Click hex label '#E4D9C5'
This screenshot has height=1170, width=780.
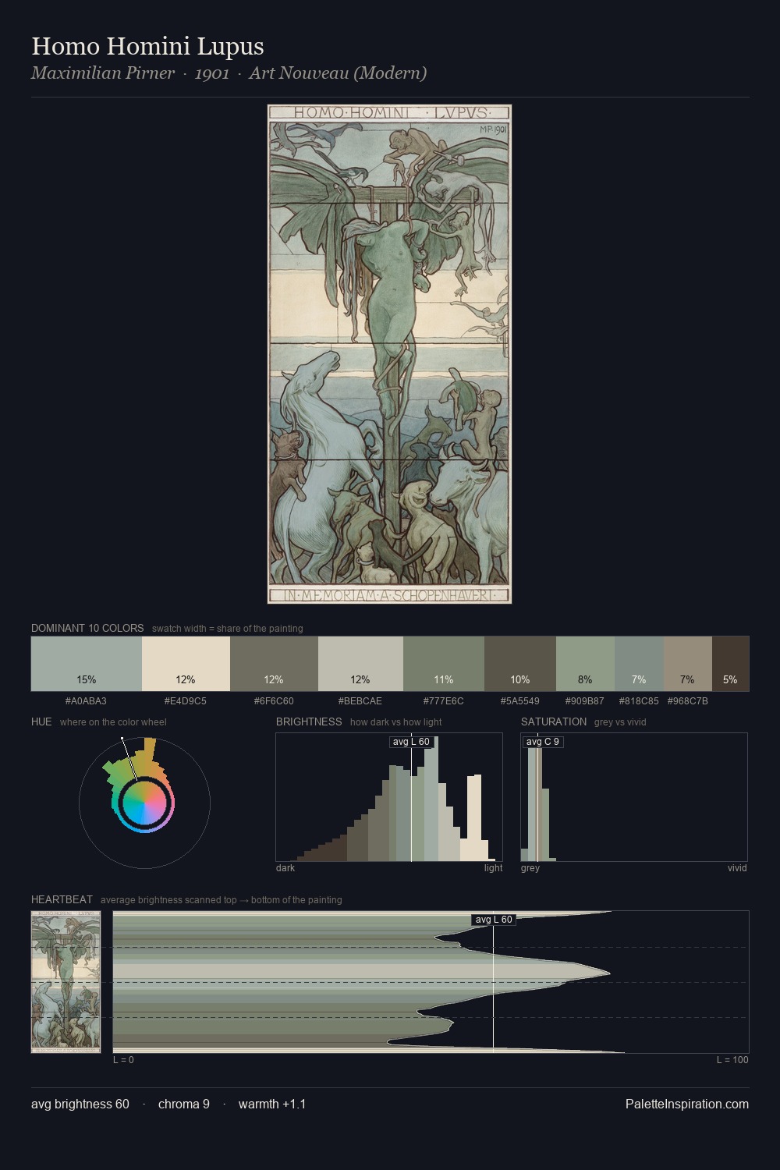(186, 701)
